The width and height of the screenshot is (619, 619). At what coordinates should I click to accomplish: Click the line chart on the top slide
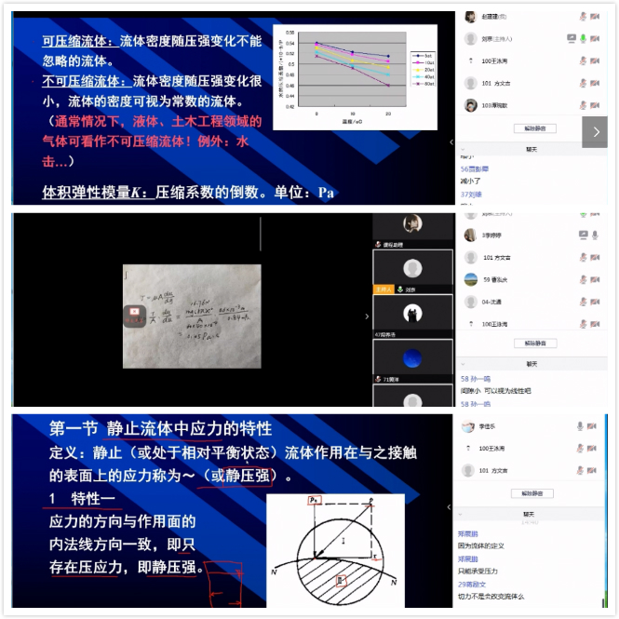(x=355, y=77)
